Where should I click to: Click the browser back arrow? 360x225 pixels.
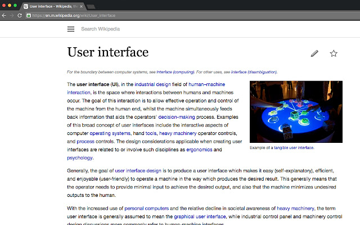(4, 15)
